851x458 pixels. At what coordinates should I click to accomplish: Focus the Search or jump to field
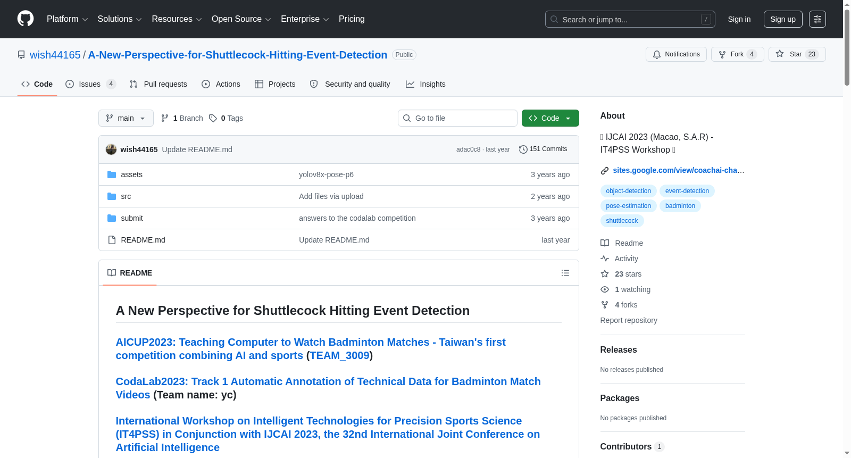click(x=630, y=19)
